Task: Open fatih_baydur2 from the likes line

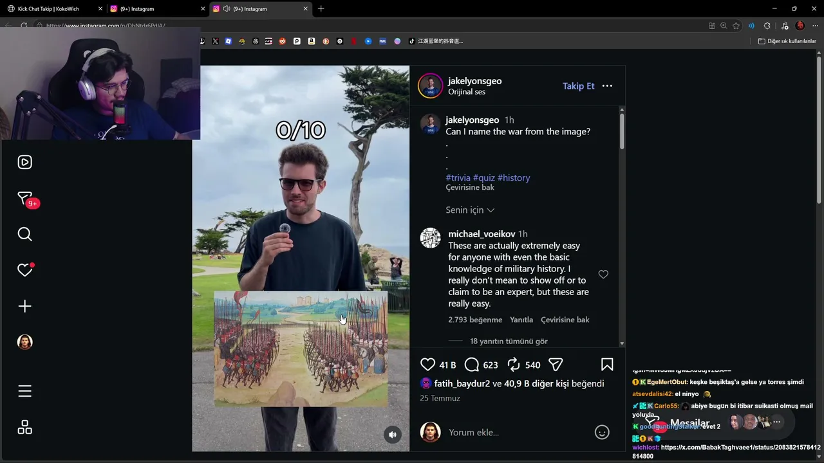Action: (x=462, y=383)
